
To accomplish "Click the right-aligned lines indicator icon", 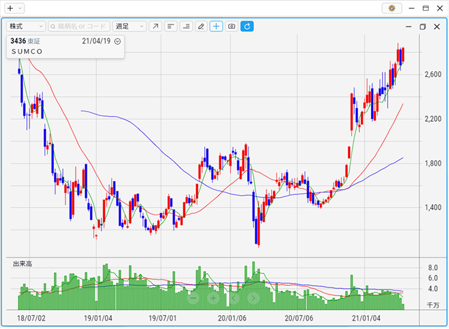I will [x=186, y=26].
